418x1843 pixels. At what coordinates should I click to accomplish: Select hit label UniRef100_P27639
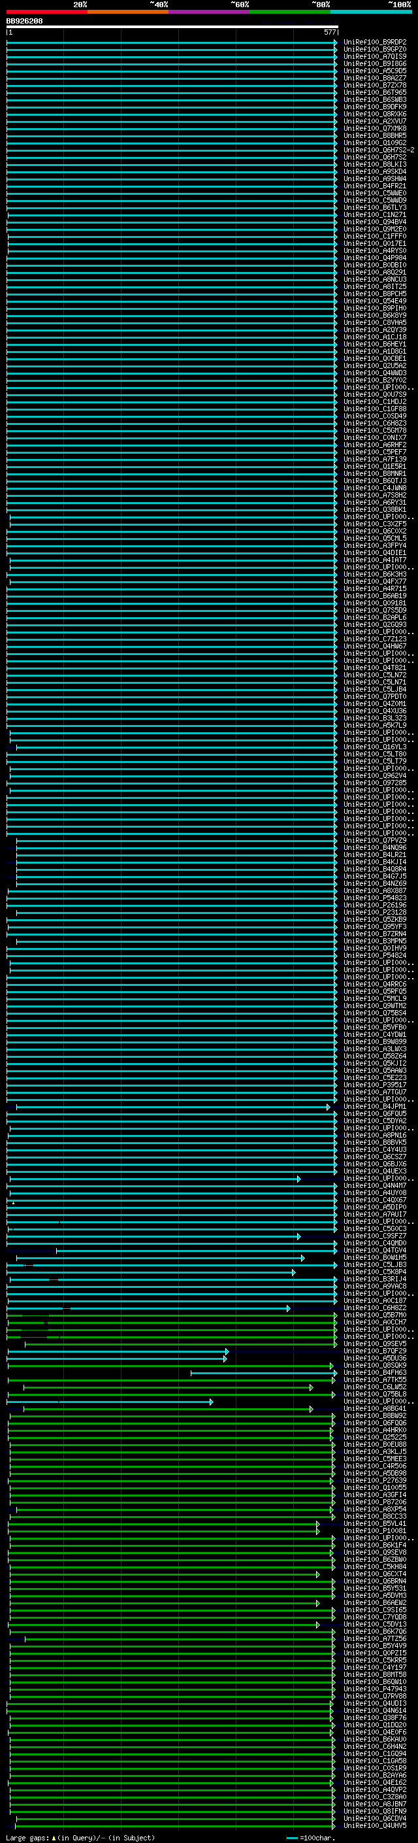[x=374, y=1480]
